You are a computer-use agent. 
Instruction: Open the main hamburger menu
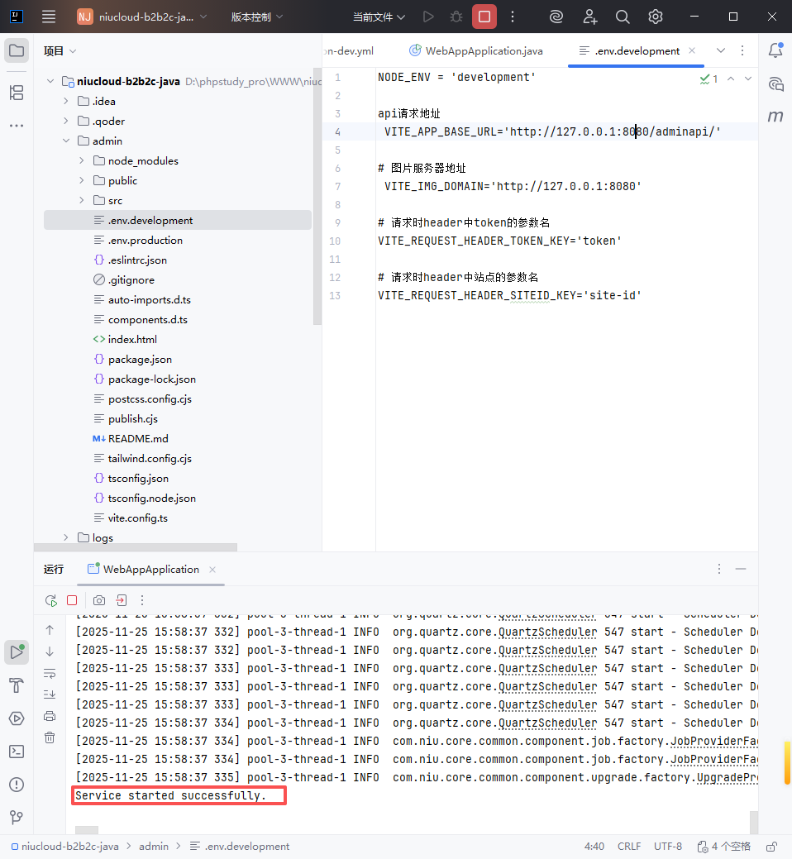click(49, 17)
